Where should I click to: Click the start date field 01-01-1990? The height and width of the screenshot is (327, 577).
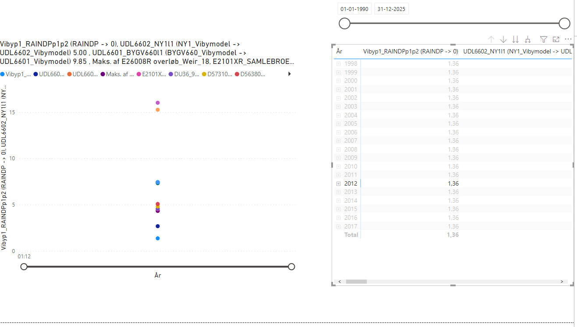point(354,9)
